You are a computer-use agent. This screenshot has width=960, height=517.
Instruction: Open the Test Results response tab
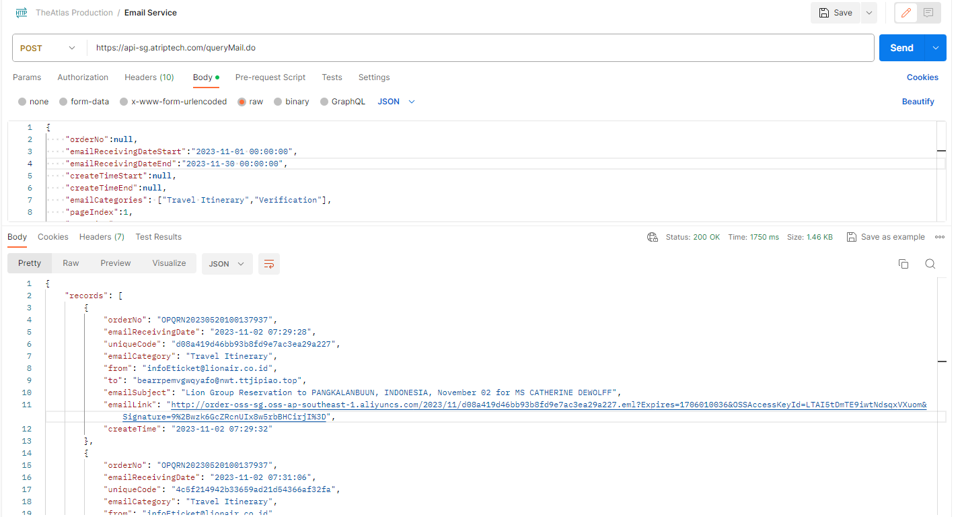pos(158,237)
